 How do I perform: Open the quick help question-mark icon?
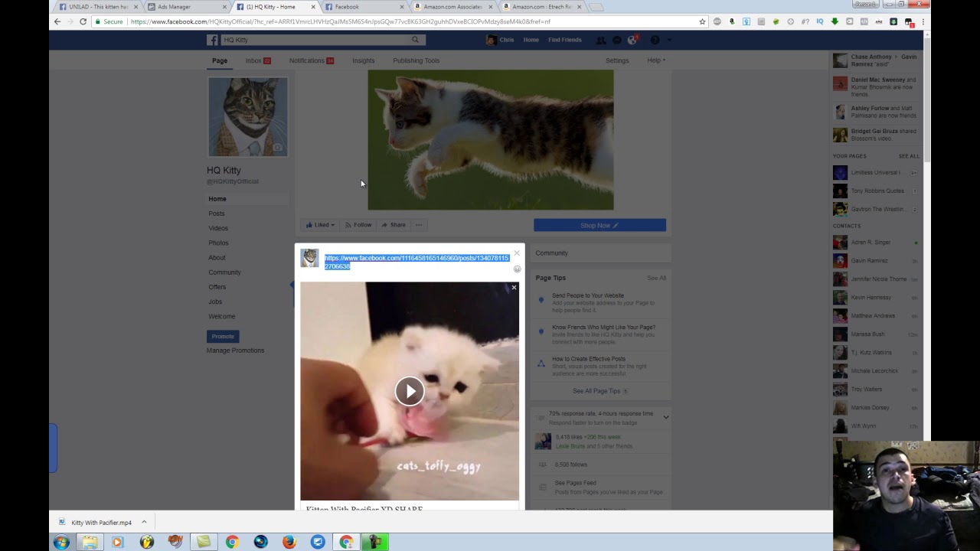[x=655, y=40]
